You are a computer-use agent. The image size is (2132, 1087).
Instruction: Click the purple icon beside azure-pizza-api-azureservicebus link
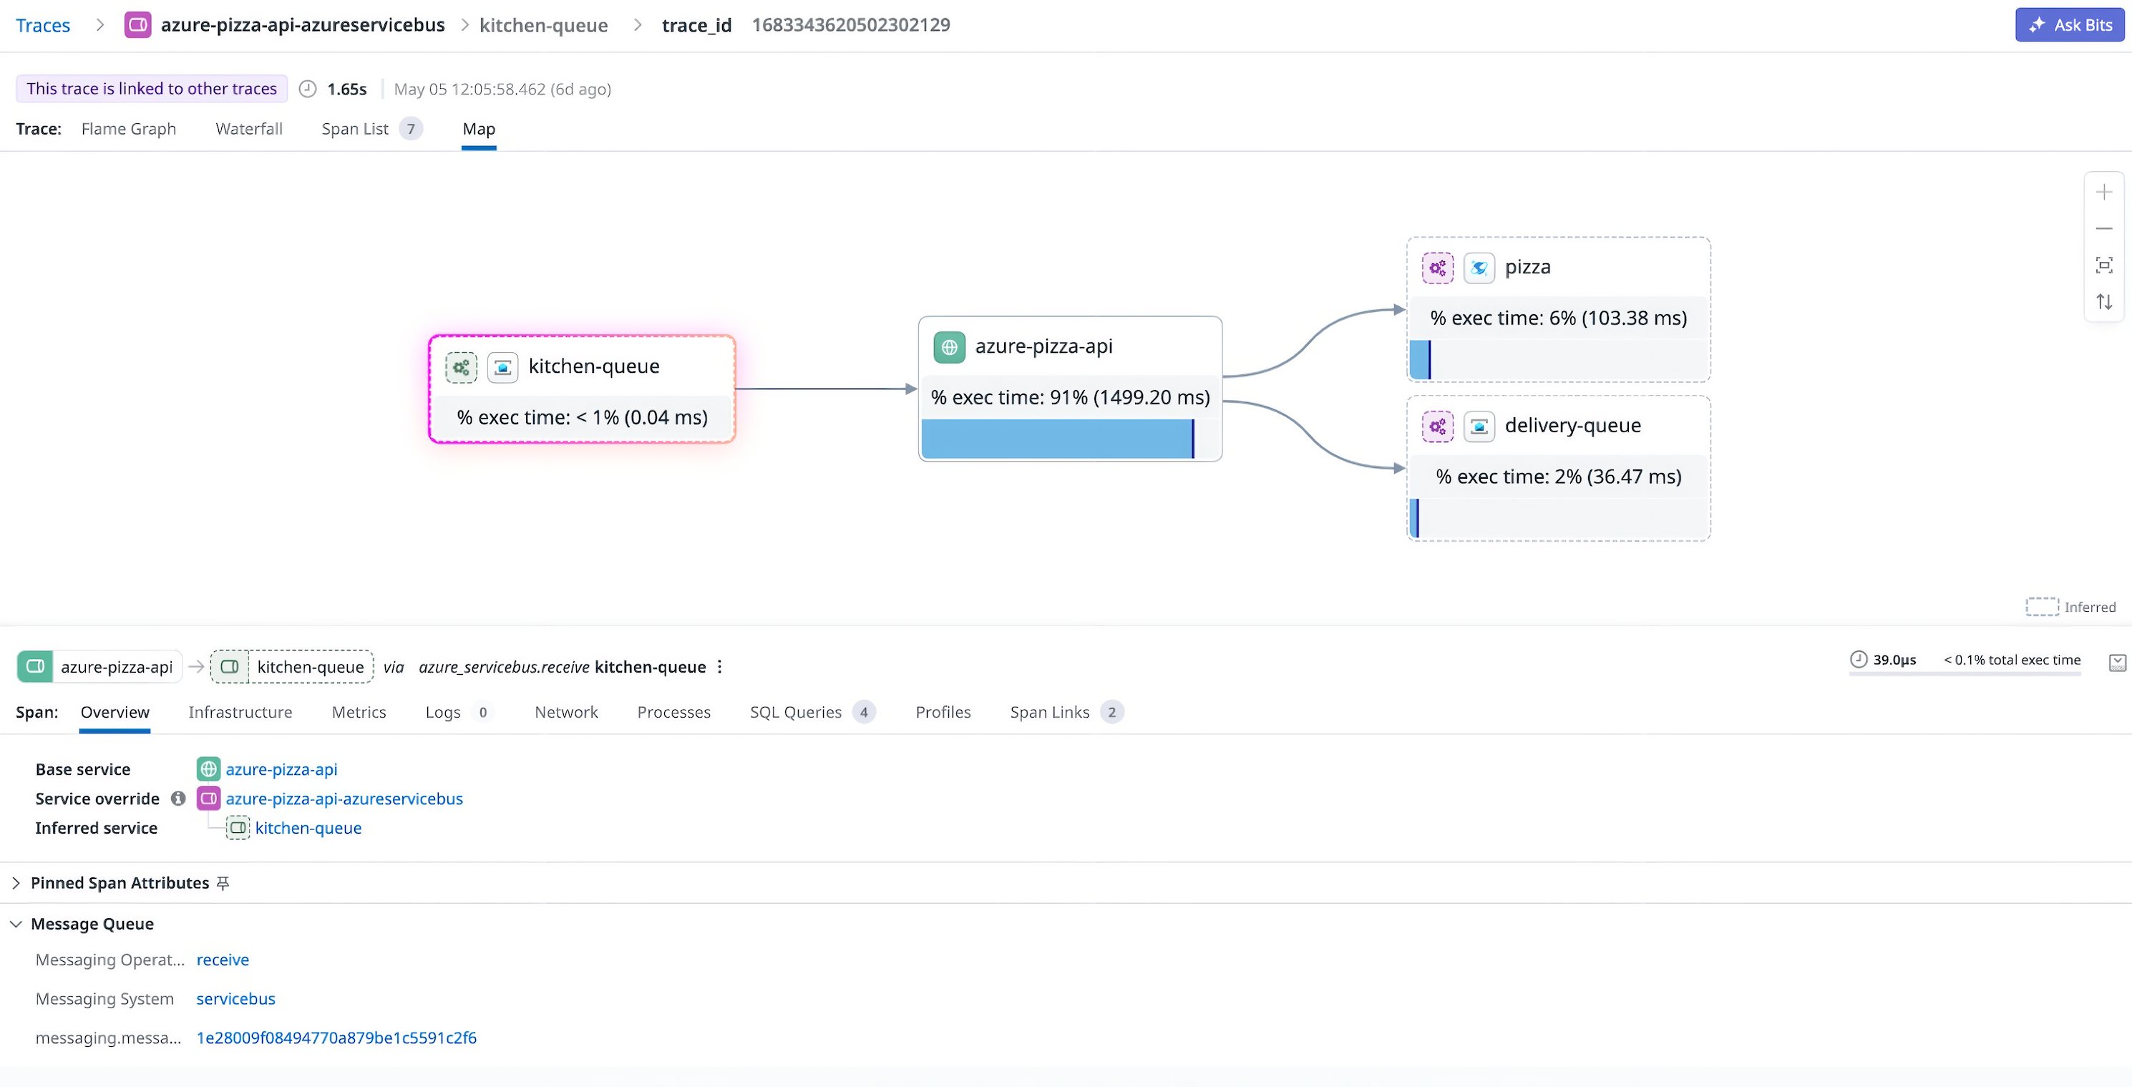[x=208, y=799]
